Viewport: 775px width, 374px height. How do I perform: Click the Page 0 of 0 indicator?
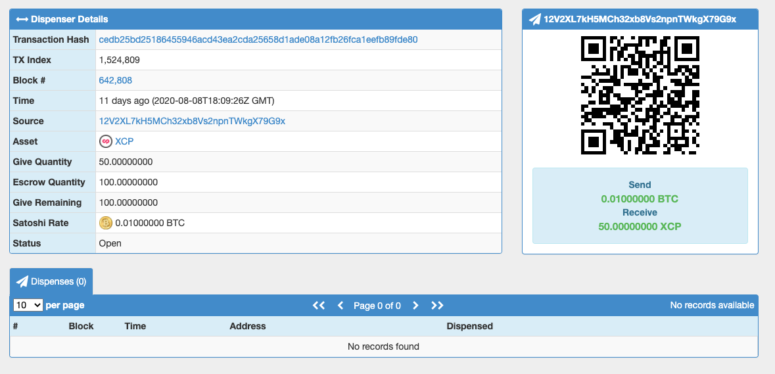click(x=377, y=306)
